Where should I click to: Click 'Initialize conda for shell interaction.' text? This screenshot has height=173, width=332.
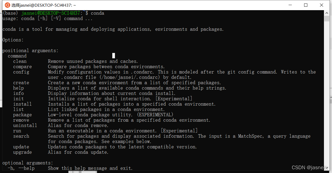click(x=100, y=99)
